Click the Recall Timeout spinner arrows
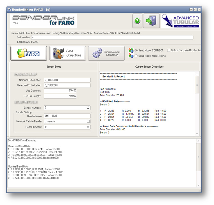Viewport: 214px width, 205px height. [x=88, y=127]
